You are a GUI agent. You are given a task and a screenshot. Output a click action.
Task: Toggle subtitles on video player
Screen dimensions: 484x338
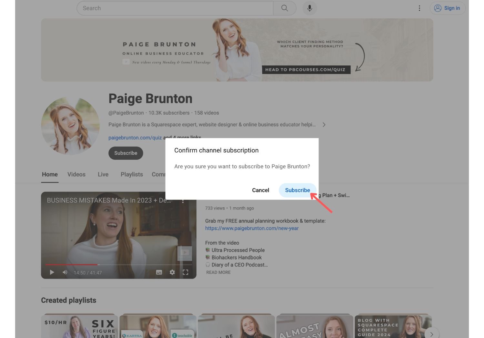click(x=159, y=272)
